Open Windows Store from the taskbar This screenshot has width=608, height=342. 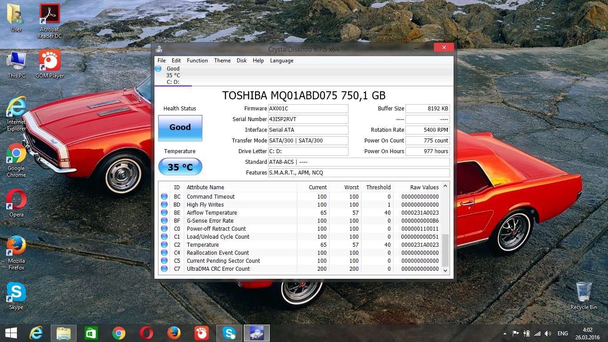91,333
